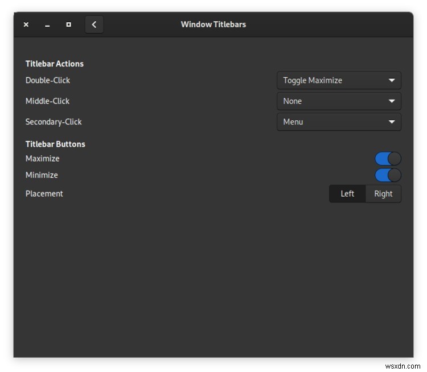The width and height of the screenshot is (427, 372).
Task: Toggle the Maximize titlebar button switch
Action: [x=388, y=159]
